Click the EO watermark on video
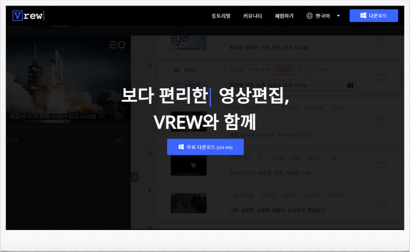The image size is (410, 252). click(x=118, y=45)
